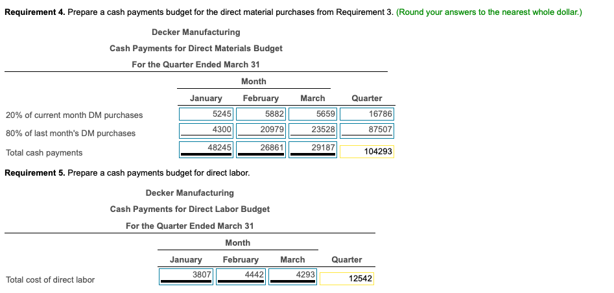The height and width of the screenshot is (293, 614).
Task: Click 'For the Quarter Ended March 31' in materials budget
Action: 196,65
